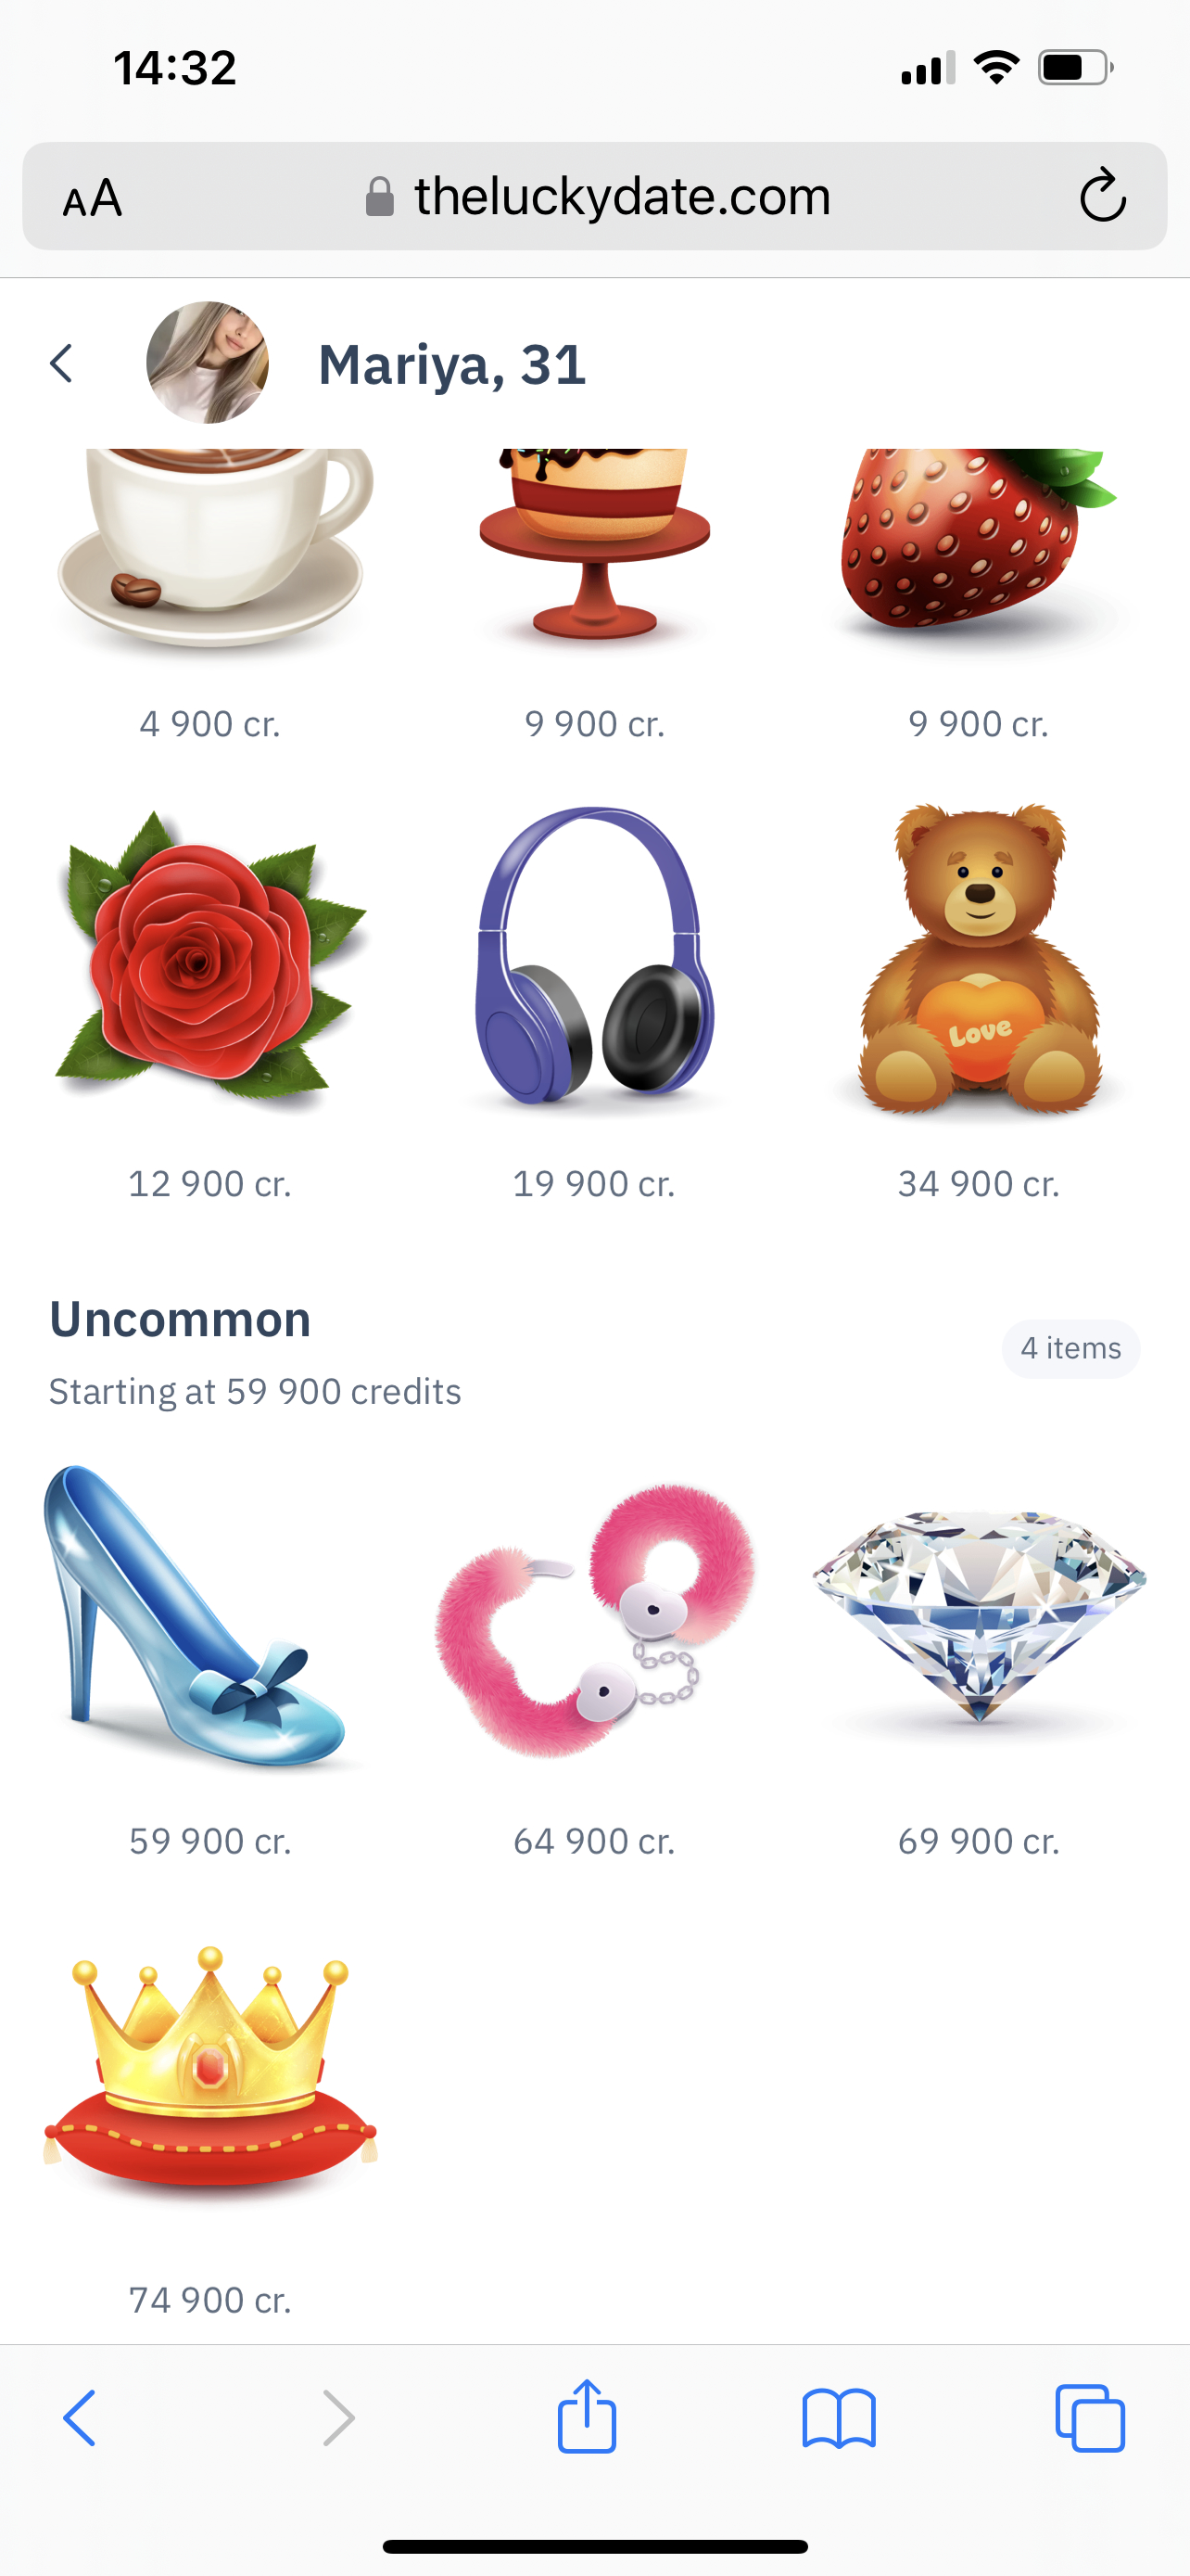Select the pink fluffy handcuffs gift

594,1620
